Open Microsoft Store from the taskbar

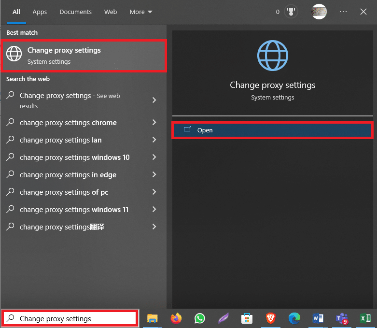[x=247, y=318]
